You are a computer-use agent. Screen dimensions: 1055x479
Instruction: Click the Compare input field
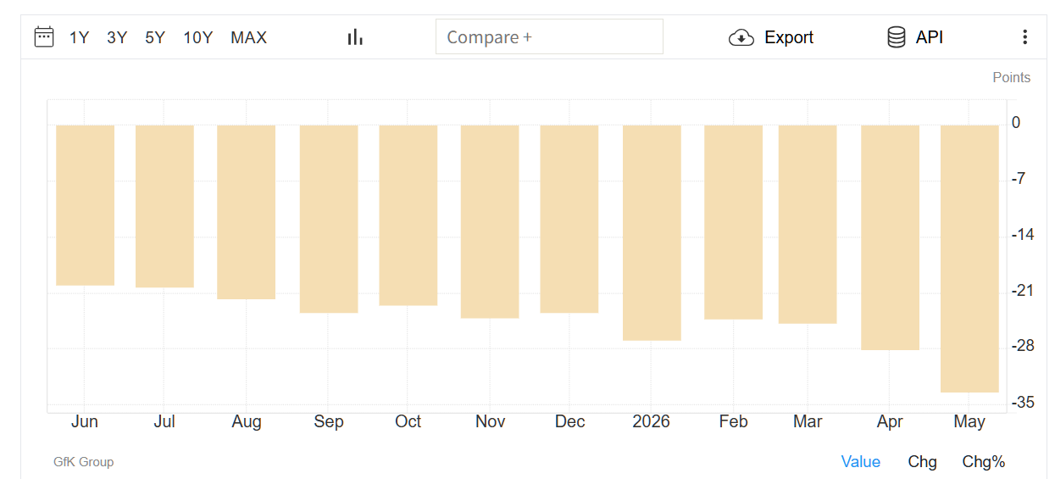[549, 37]
